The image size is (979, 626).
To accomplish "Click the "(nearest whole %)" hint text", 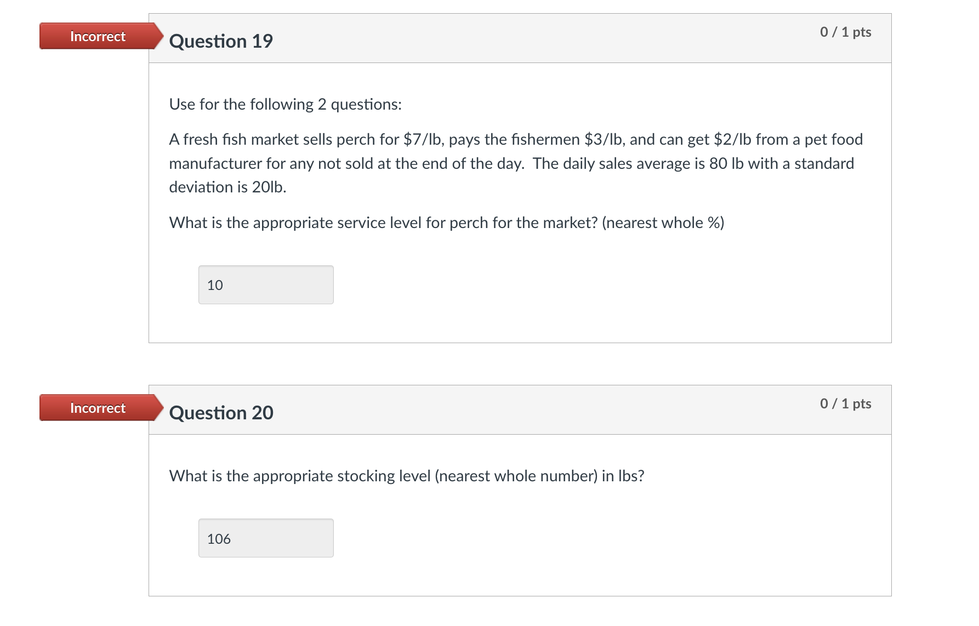I will click(x=663, y=223).
